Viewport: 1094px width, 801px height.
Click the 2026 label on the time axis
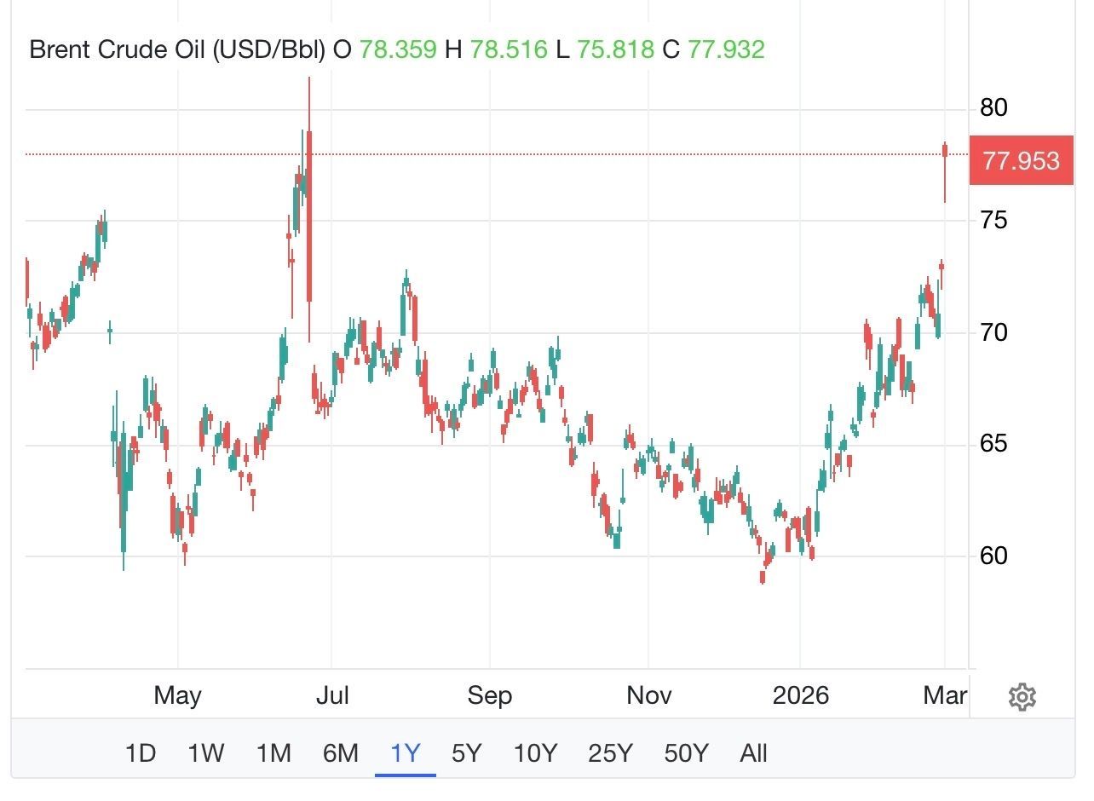coord(800,695)
